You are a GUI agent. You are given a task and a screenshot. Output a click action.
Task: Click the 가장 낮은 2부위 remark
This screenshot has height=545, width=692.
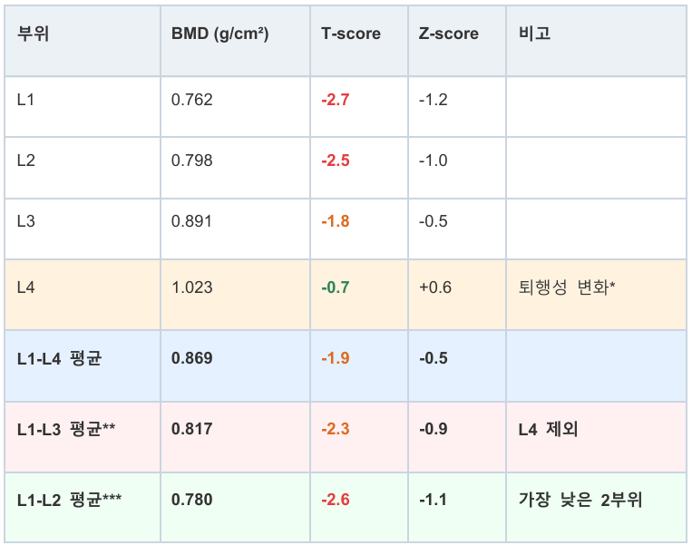(580, 500)
